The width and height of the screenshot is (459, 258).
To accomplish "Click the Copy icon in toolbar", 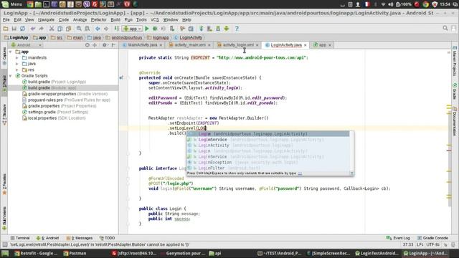I will tap(60, 29).
